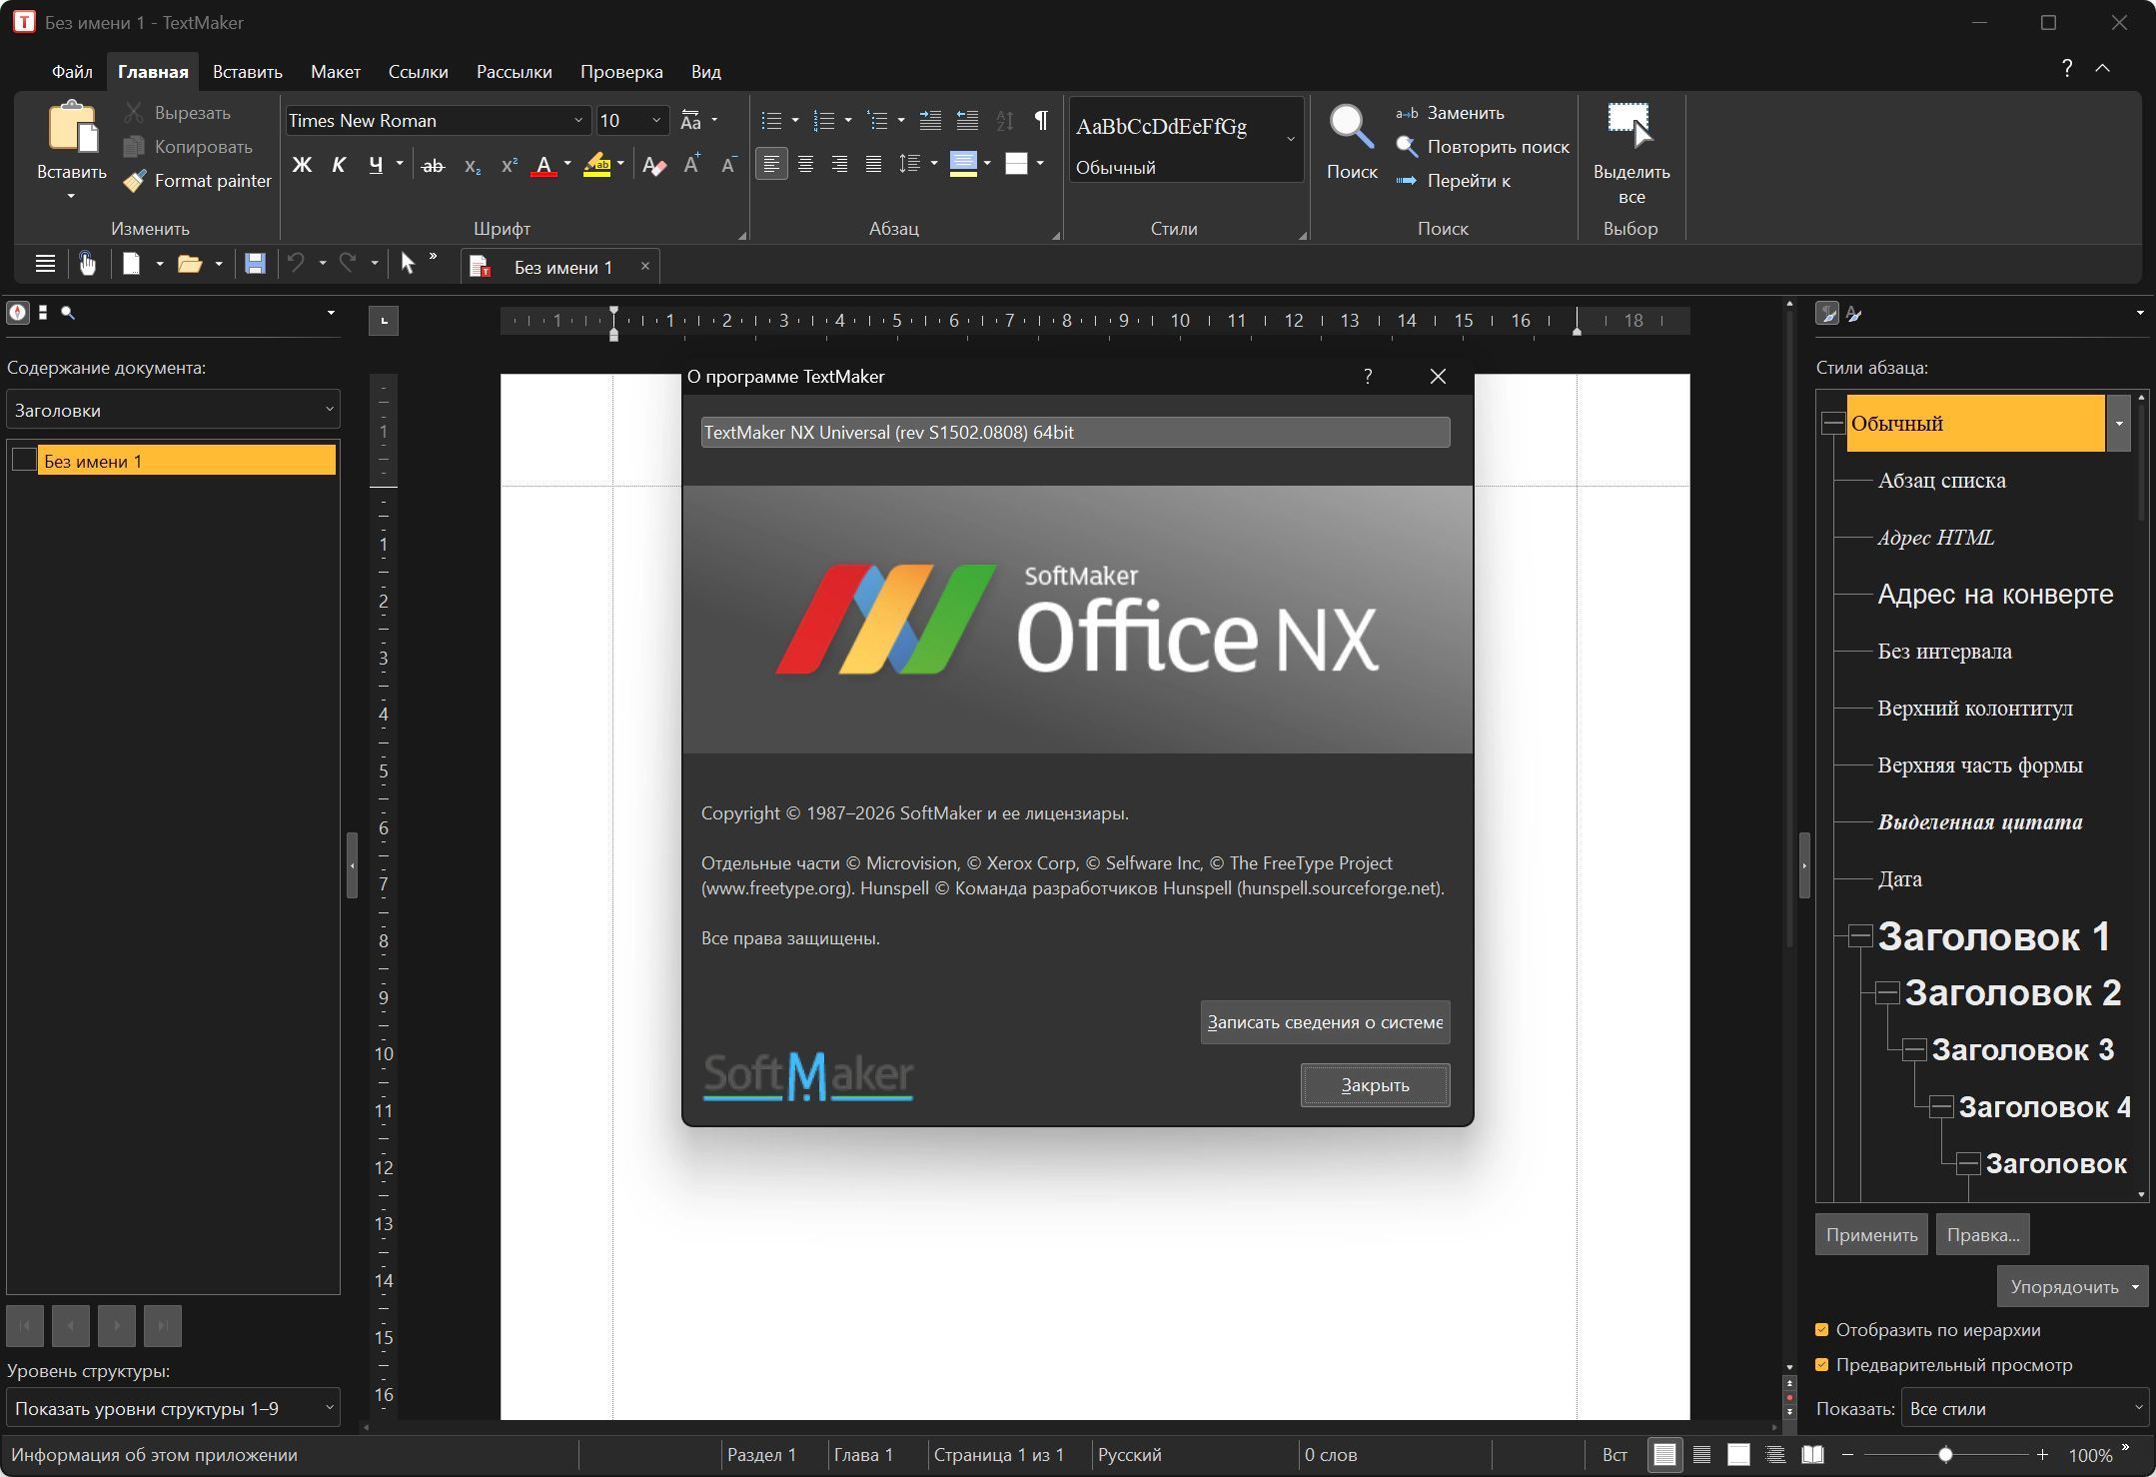Switch to master pages view in status bar

pyautogui.click(x=1738, y=1455)
